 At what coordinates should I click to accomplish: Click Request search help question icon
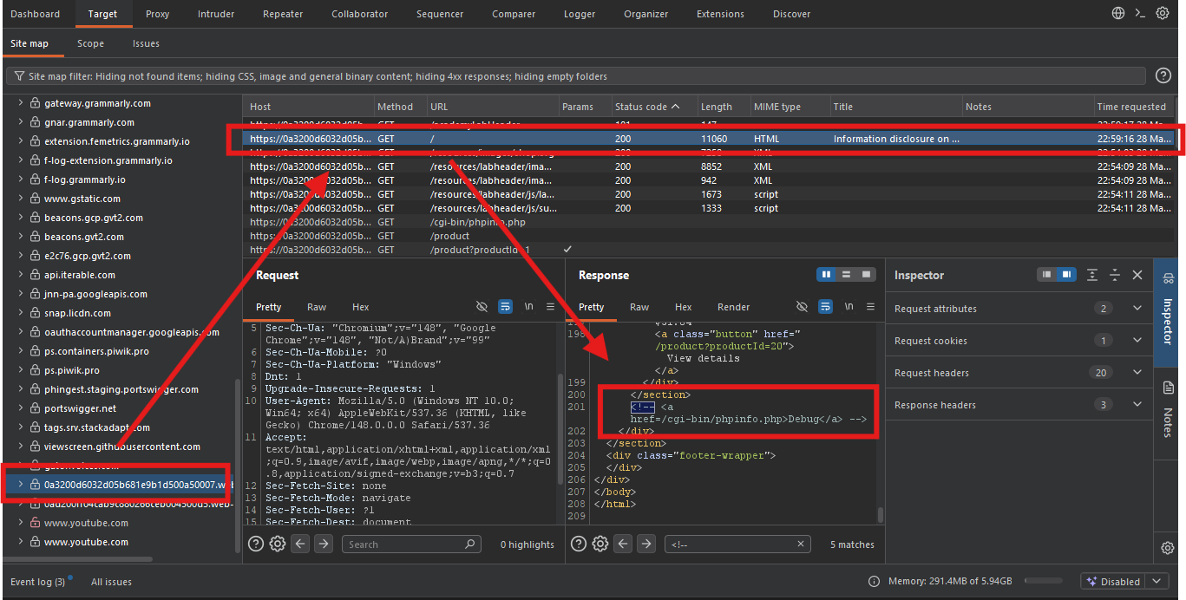[256, 544]
